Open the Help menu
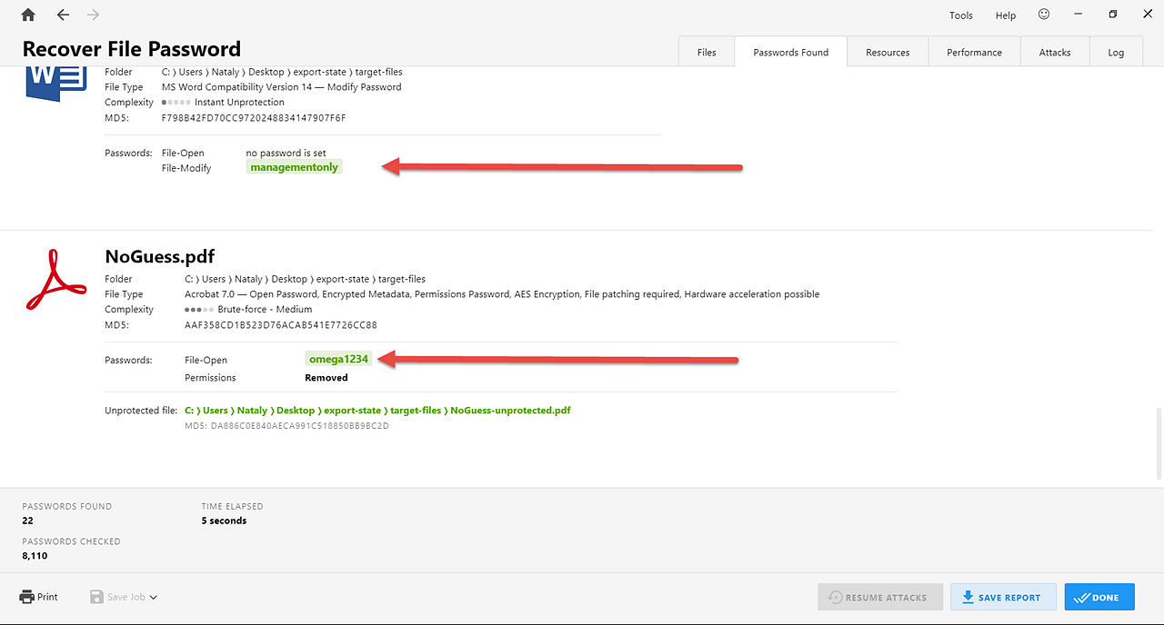Image resolution: width=1164 pixels, height=625 pixels. [1005, 15]
